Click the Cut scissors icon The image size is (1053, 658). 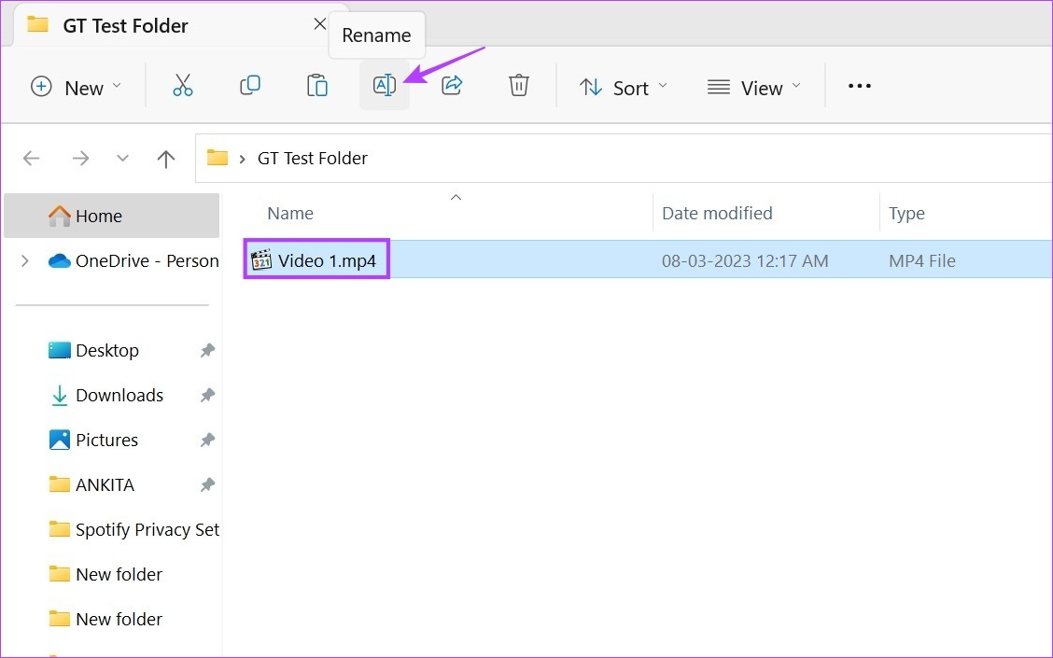[183, 86]
